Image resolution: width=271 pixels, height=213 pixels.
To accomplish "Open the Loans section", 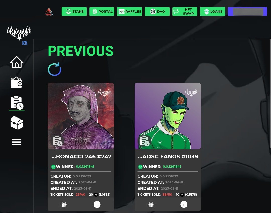I will pyautogui.click(x=213, y=11).
